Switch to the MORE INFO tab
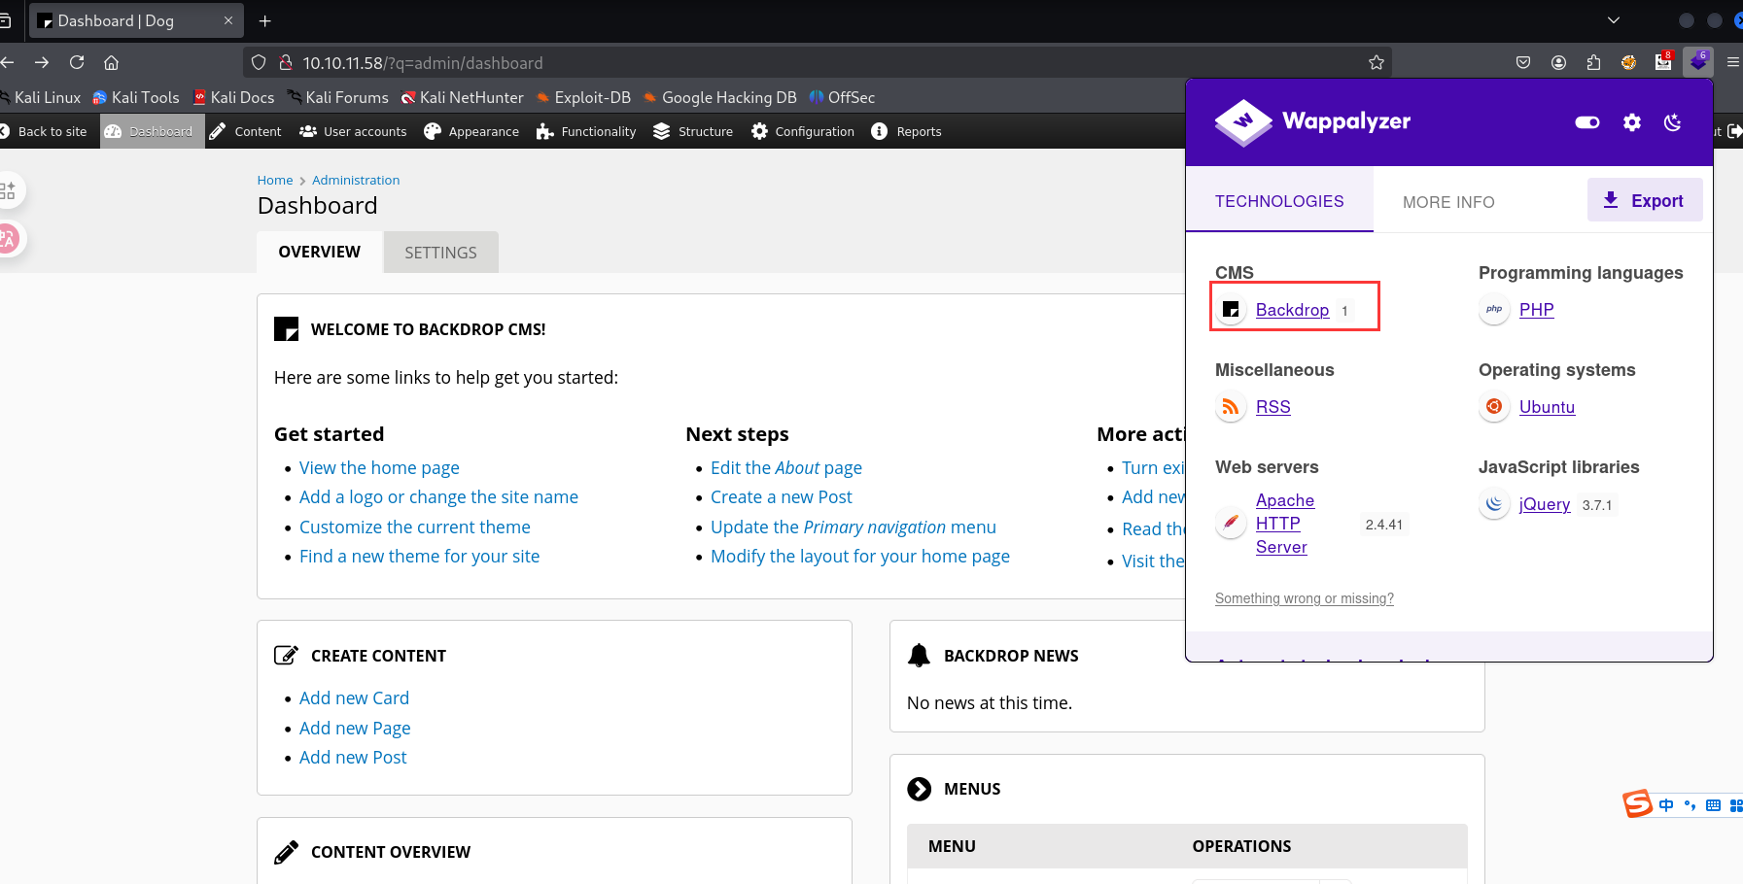 1447,202
